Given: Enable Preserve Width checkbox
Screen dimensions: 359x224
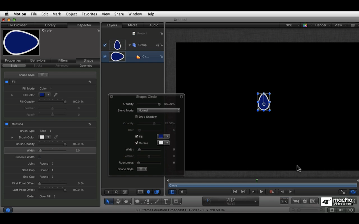Looking at the screenshot, I should [x=40, y=157].
